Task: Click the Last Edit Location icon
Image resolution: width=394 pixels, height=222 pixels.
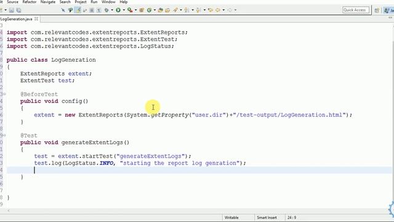Action: 211,10
